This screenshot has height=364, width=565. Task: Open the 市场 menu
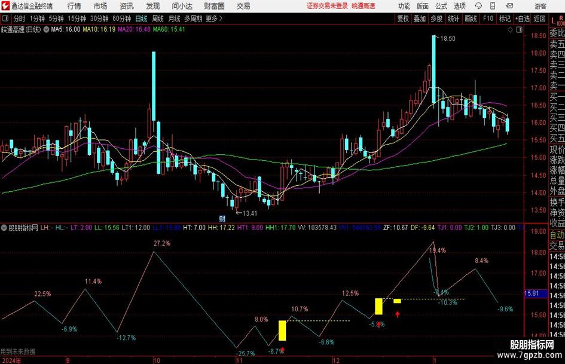click(x=100, y=6)
